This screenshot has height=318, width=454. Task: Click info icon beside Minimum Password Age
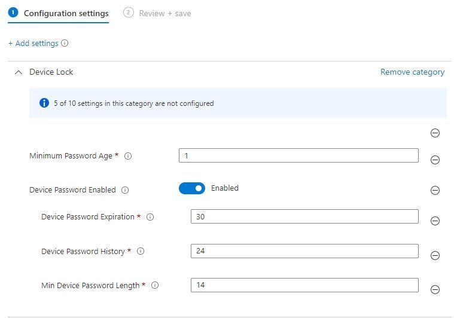128,156
